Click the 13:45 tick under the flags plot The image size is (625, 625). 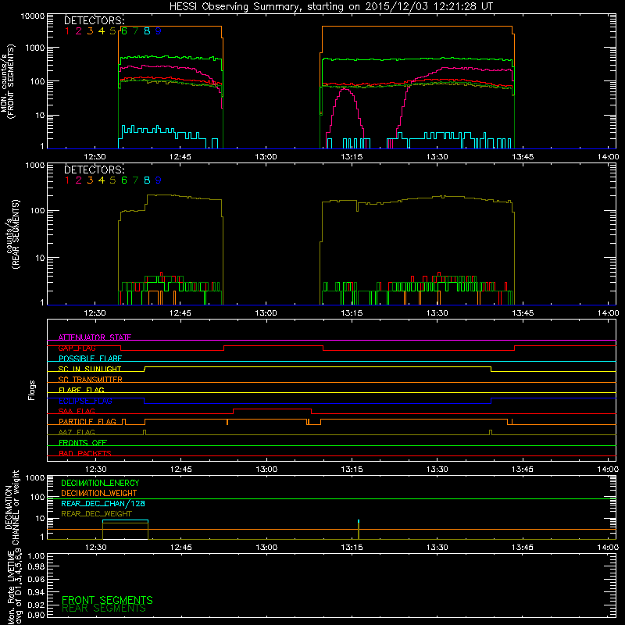[x=523, y=470]
